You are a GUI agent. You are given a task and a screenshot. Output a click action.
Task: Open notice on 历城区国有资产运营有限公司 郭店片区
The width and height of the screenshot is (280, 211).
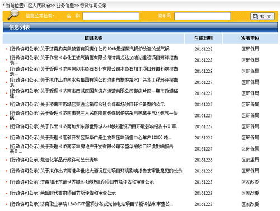click(x=94, y=93)
